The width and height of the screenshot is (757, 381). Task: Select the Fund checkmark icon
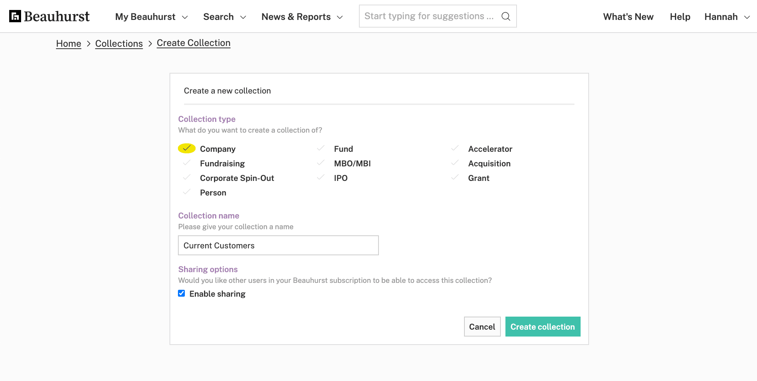coord(321,148)
